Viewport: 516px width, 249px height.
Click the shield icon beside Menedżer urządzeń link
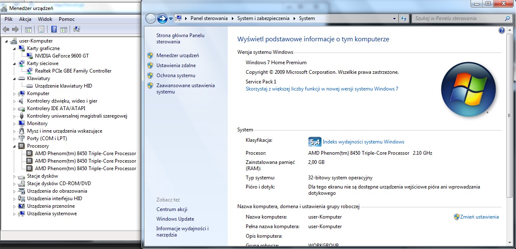point(150,55)
